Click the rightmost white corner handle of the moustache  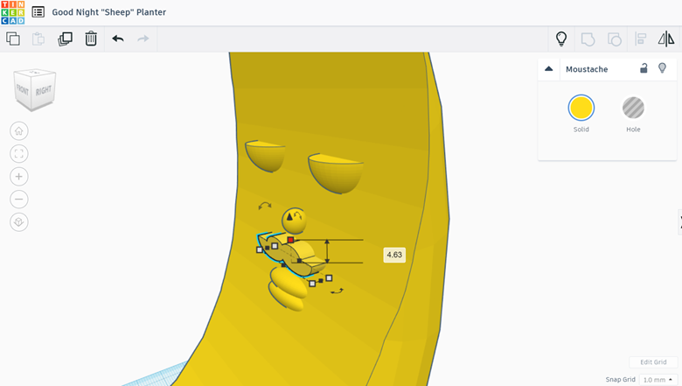coord(329,278)
